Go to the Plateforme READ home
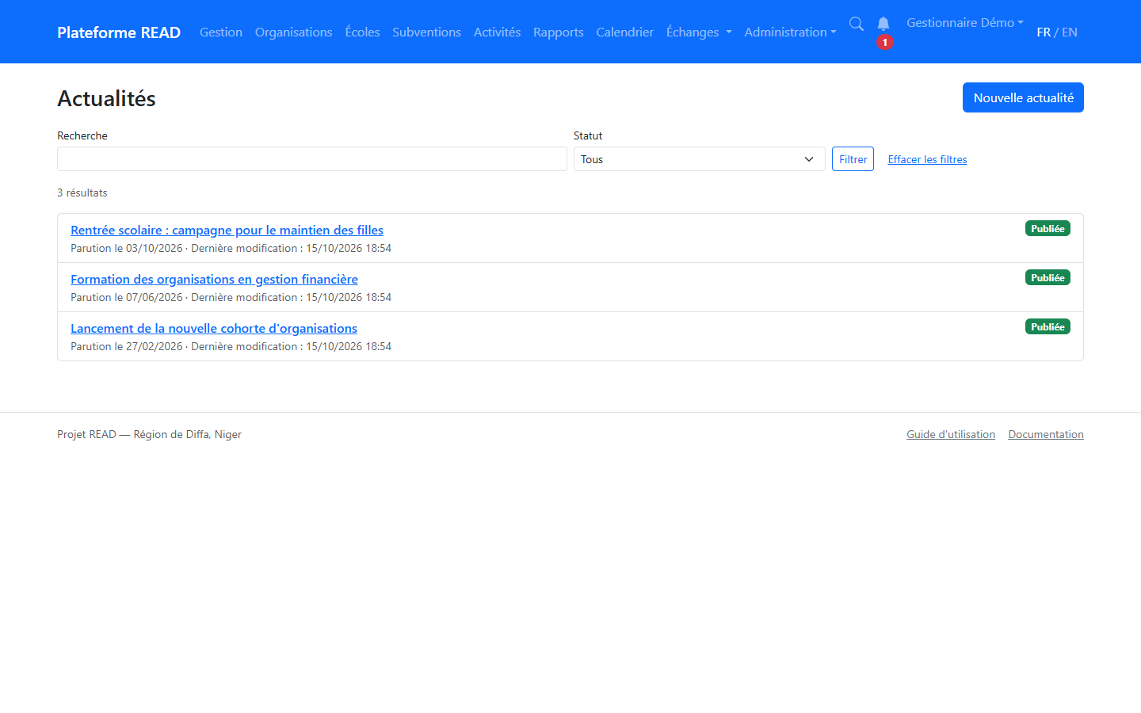 click(x=119, y=32)
